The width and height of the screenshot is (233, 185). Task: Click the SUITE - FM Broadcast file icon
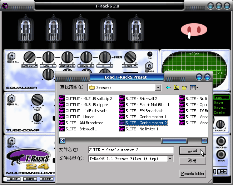pyautogui.click(x=122, y=111)
